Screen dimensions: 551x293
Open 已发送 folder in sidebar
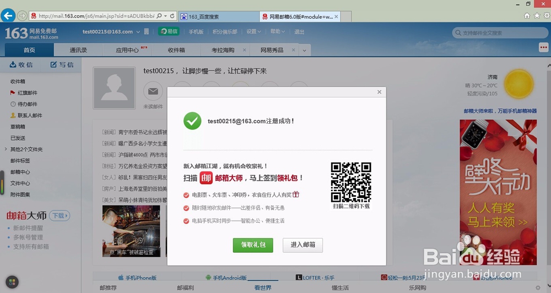(18, 138)
